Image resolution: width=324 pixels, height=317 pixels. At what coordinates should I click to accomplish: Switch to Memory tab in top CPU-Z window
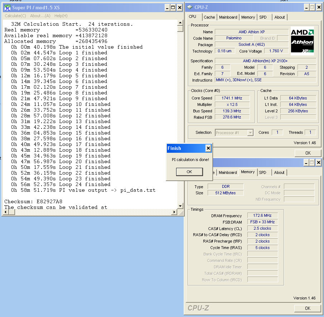click(x=248, y=17)
